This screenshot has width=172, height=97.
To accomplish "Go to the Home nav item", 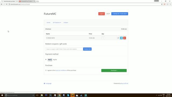I will point(48,23).
